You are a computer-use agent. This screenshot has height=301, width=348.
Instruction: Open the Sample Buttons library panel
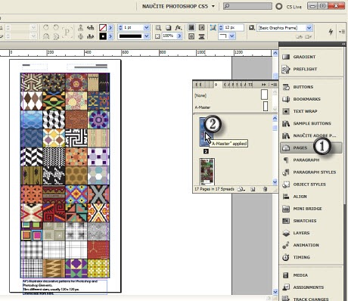[x=311, y=123]
